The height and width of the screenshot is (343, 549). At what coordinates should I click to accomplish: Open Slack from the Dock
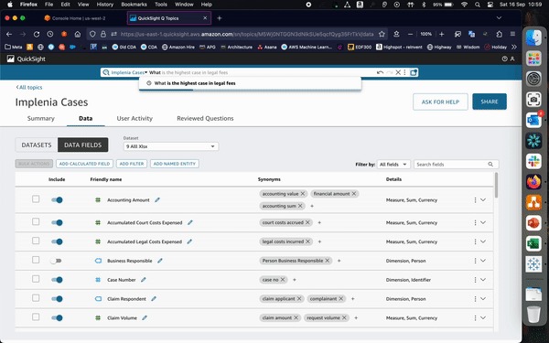click(x=533, y=161)
